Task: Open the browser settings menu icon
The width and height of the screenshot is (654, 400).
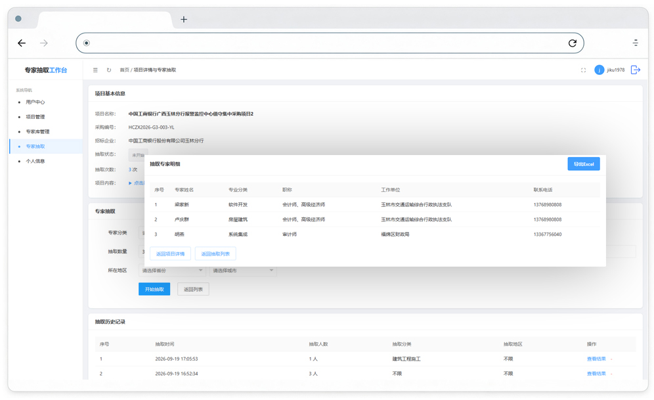Action: pyautogui.click(x=635, y=43)
